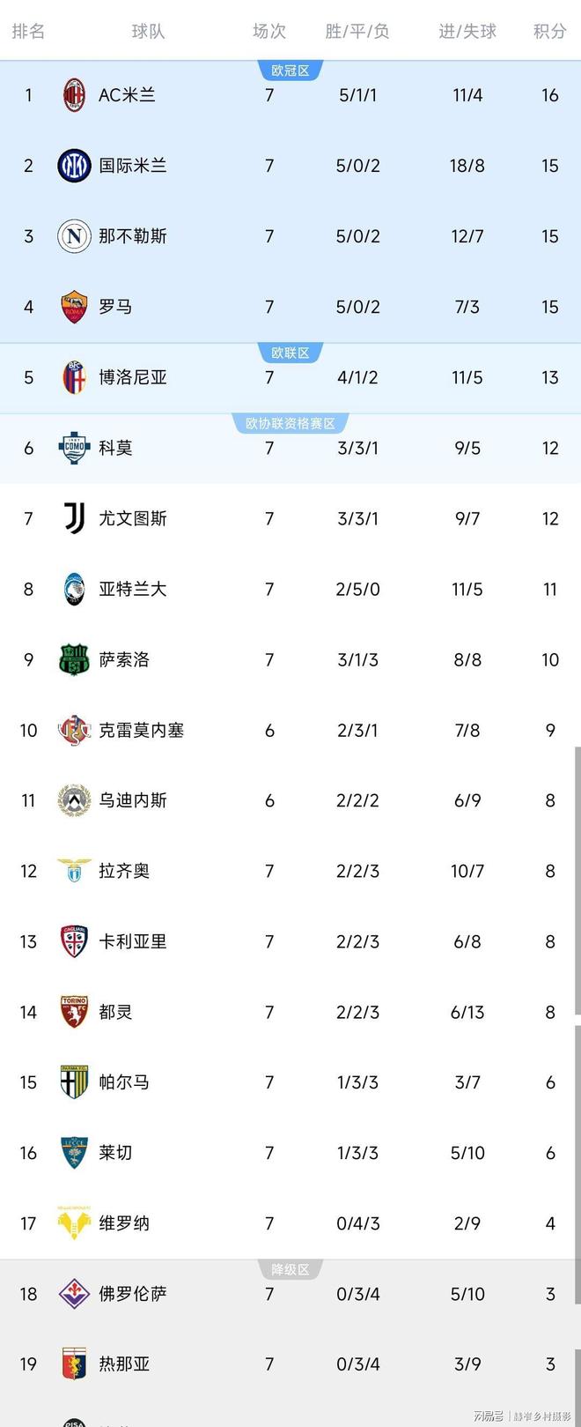Click the 国际米兰 badge
Image resolution: width=581 pixels, height=1427 pixels.
click(73, 166)
